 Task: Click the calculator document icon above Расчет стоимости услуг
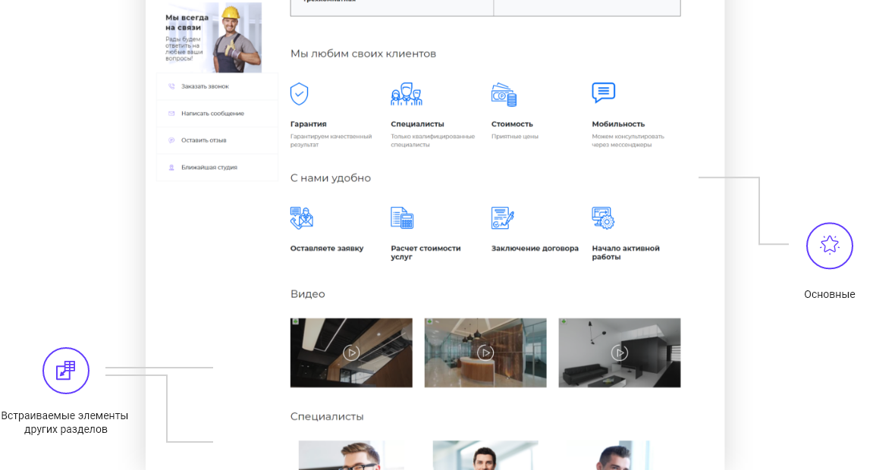(402, 218)
